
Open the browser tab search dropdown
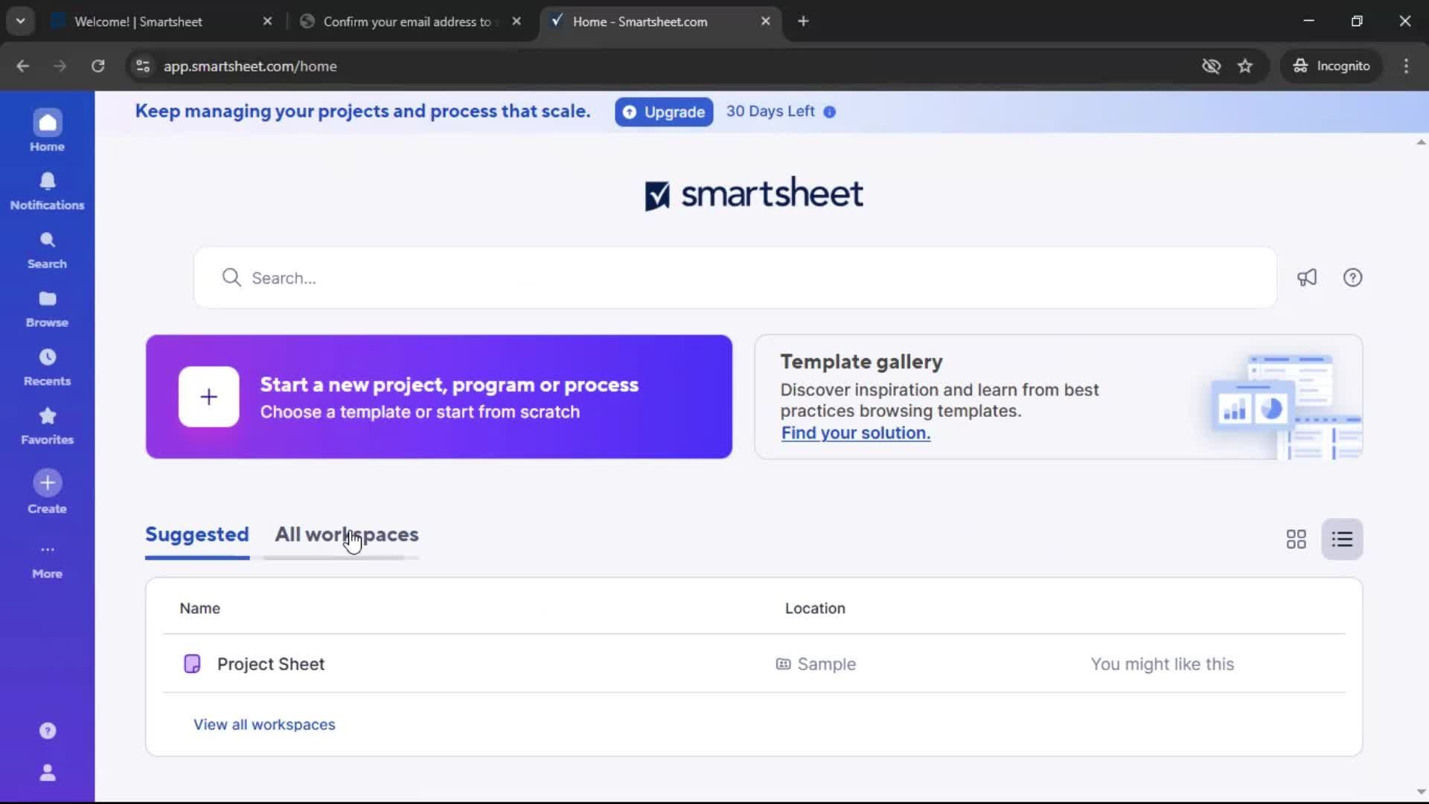tap(20, 21)
